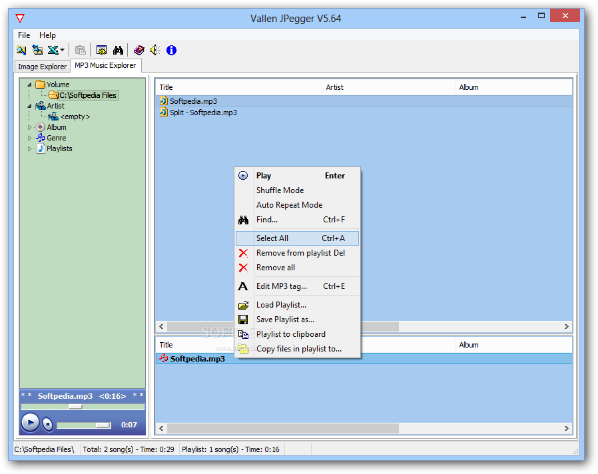Viewport: 598px width, 474px height.
Task: Click Remove all in the context menu
Action: (x=297, y=268)
